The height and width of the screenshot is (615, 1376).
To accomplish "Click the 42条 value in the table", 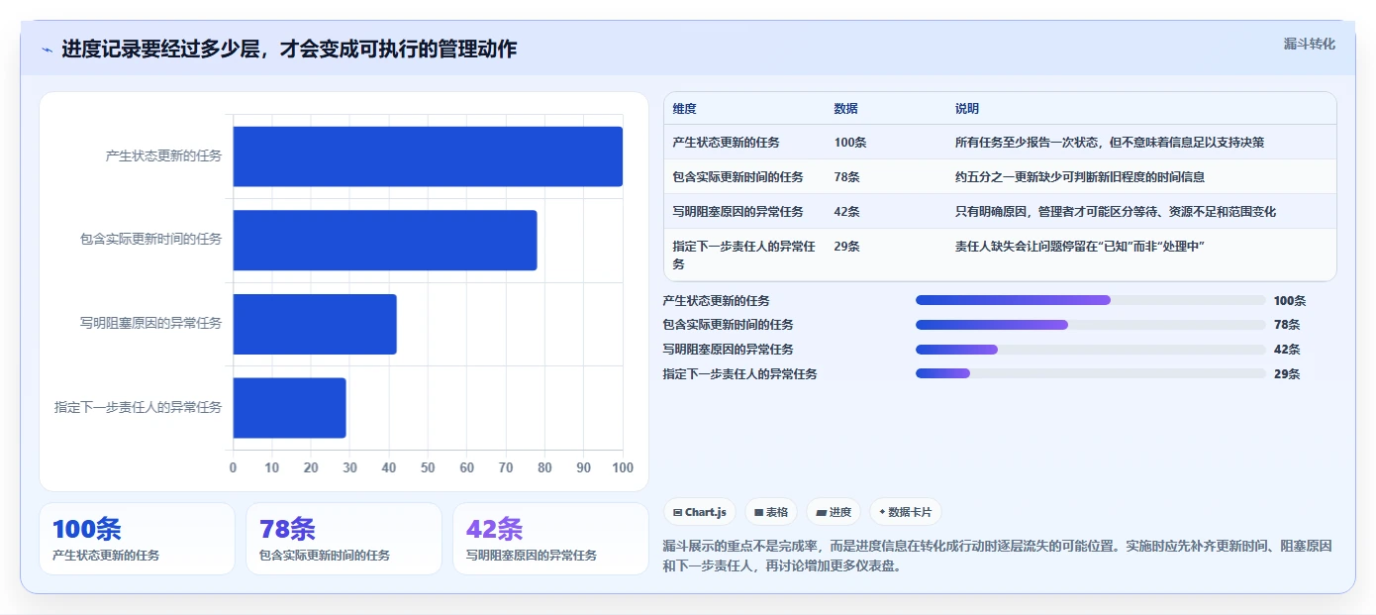I will [847, 212].
